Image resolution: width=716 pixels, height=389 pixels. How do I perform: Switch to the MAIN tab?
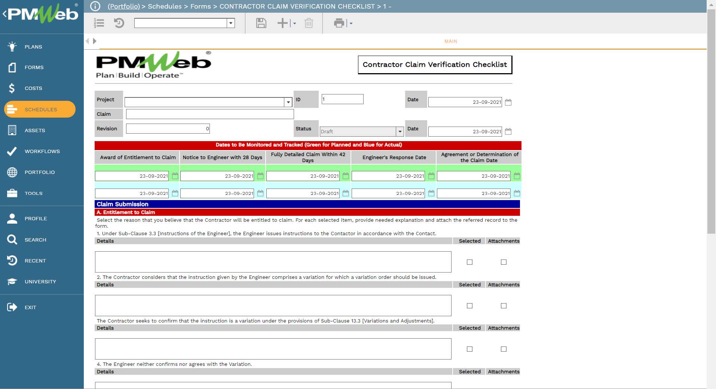(450, 41)
